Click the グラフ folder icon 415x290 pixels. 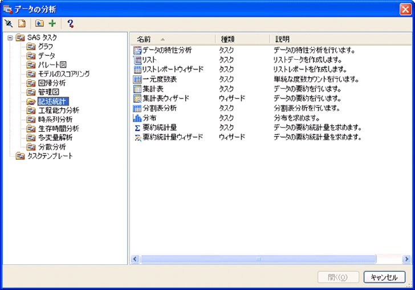tap(31, 47)
